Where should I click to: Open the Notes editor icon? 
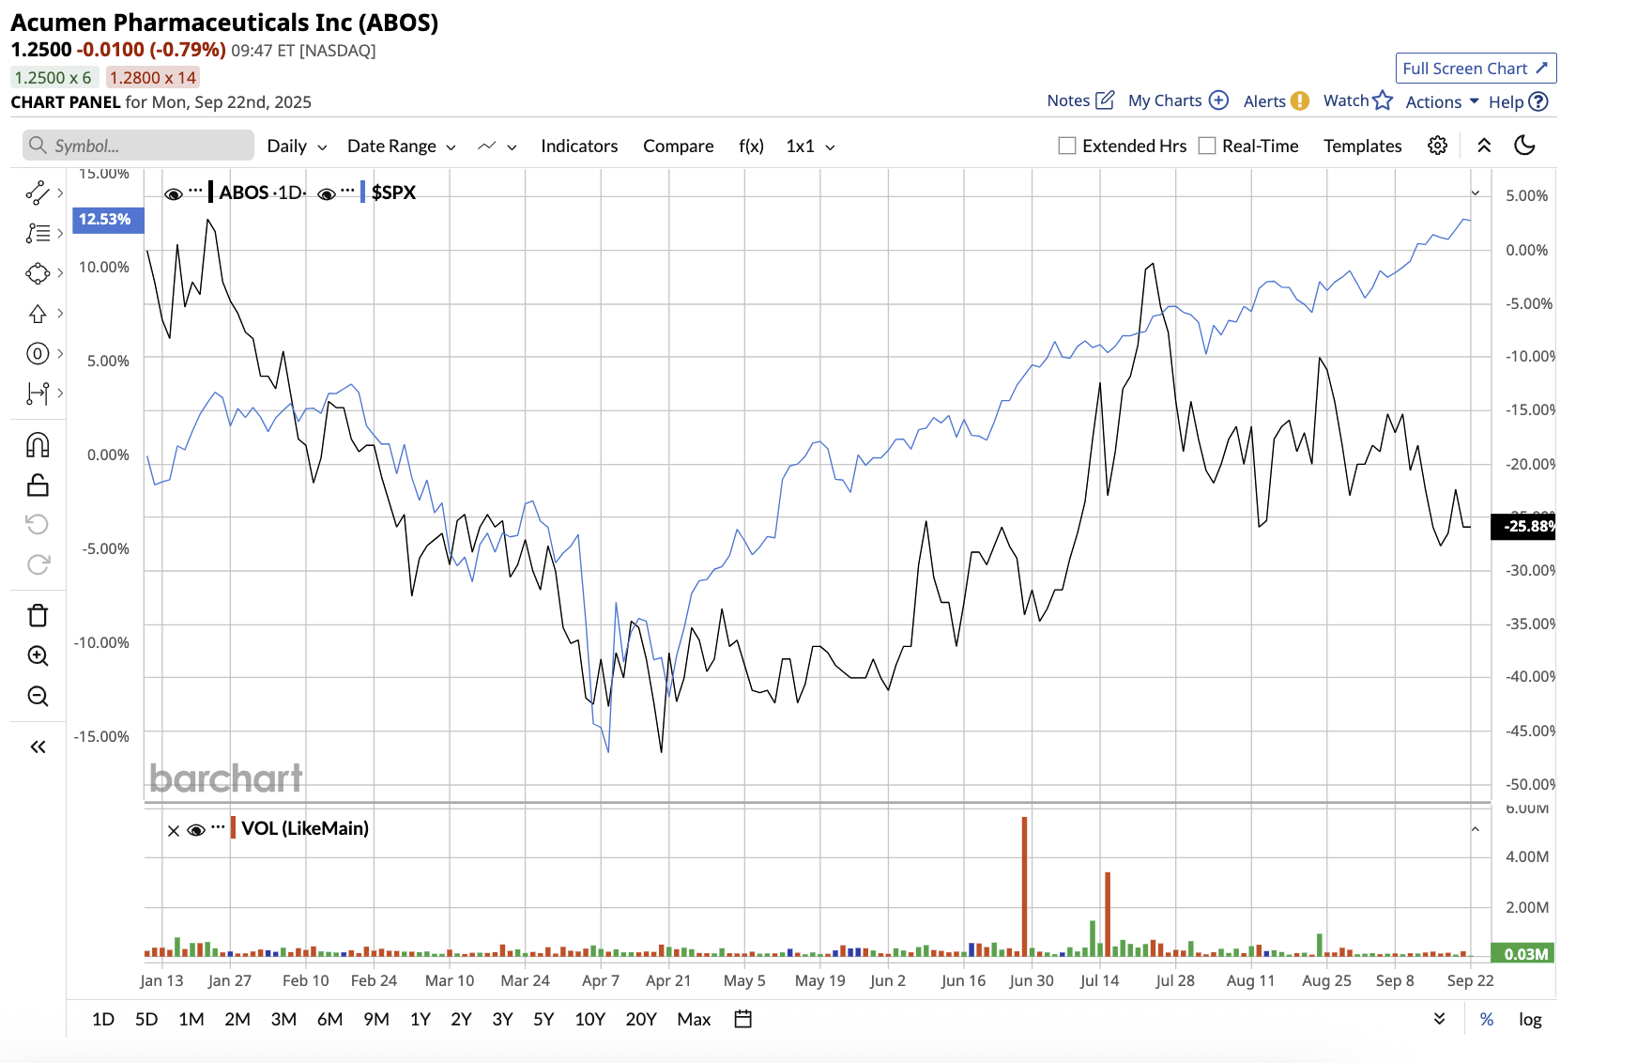click(1106, 100)
